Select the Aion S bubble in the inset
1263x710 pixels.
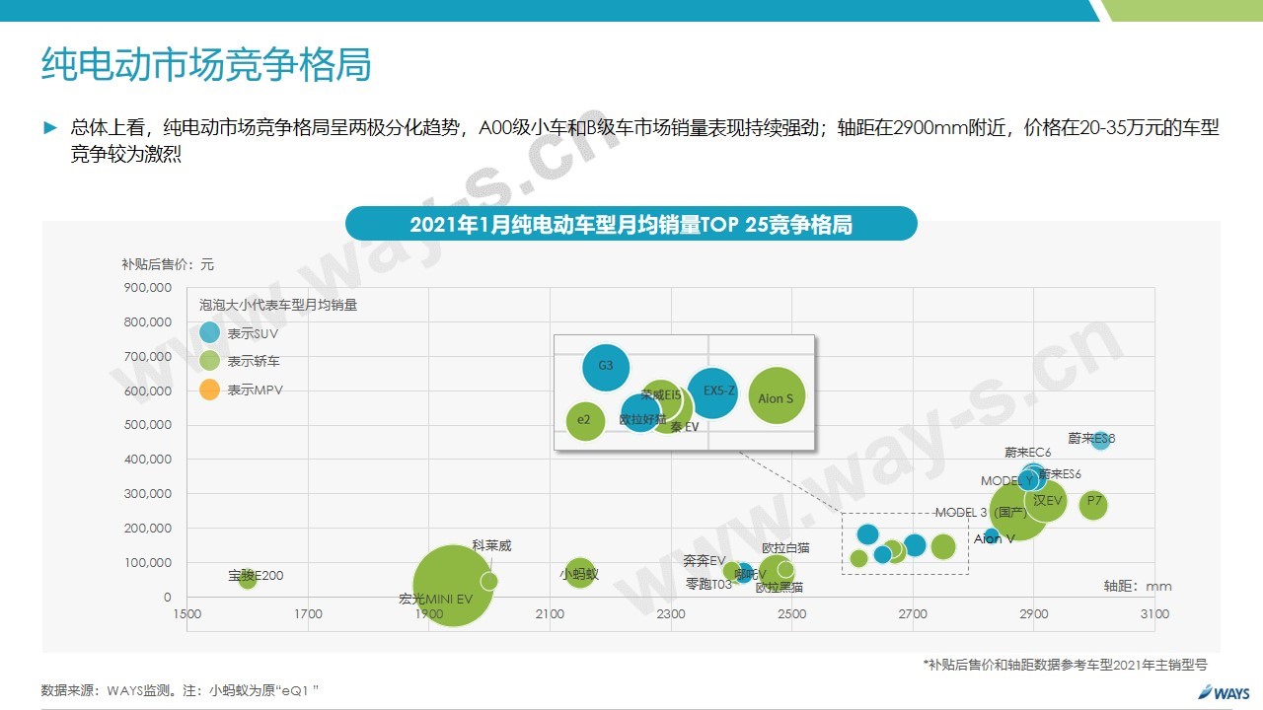pos(777,396)
